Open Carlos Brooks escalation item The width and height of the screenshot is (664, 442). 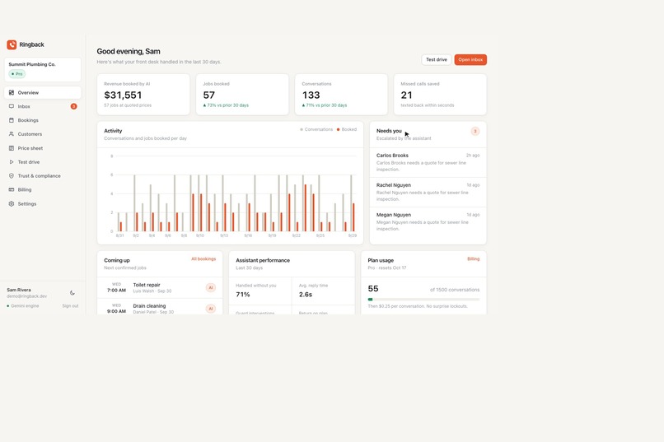[428, 162]
